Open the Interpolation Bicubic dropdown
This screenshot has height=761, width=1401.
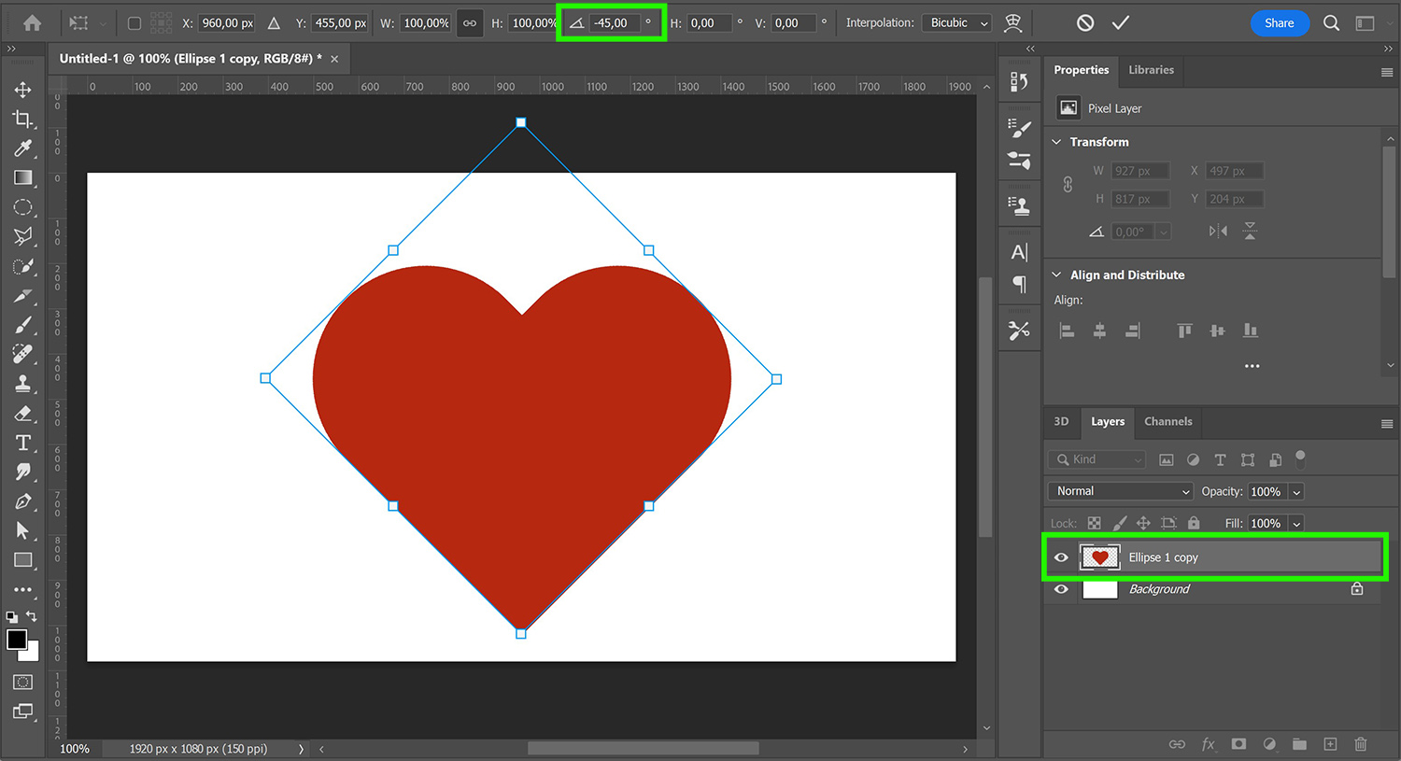pos(957,23)
